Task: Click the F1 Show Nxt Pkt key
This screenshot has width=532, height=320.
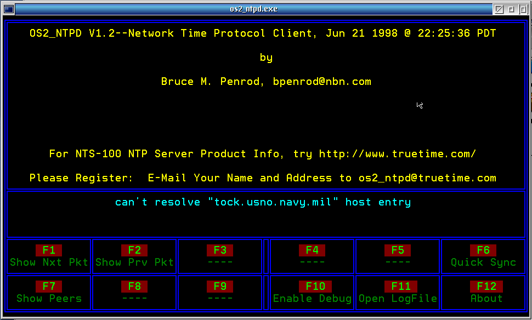Action: [x=49, y=256]
